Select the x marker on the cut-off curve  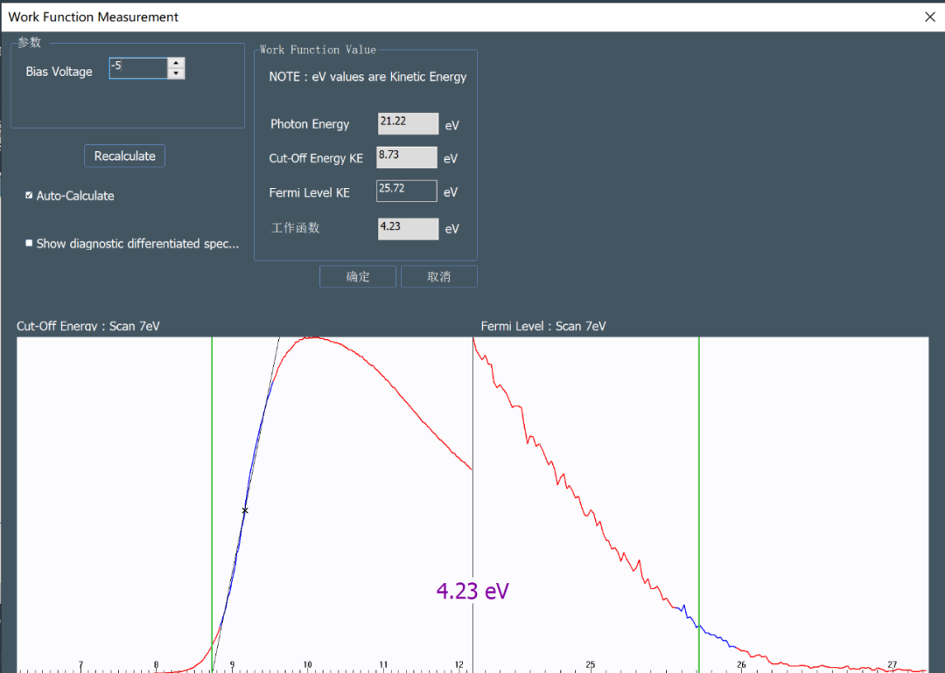[x=245, y=510]
